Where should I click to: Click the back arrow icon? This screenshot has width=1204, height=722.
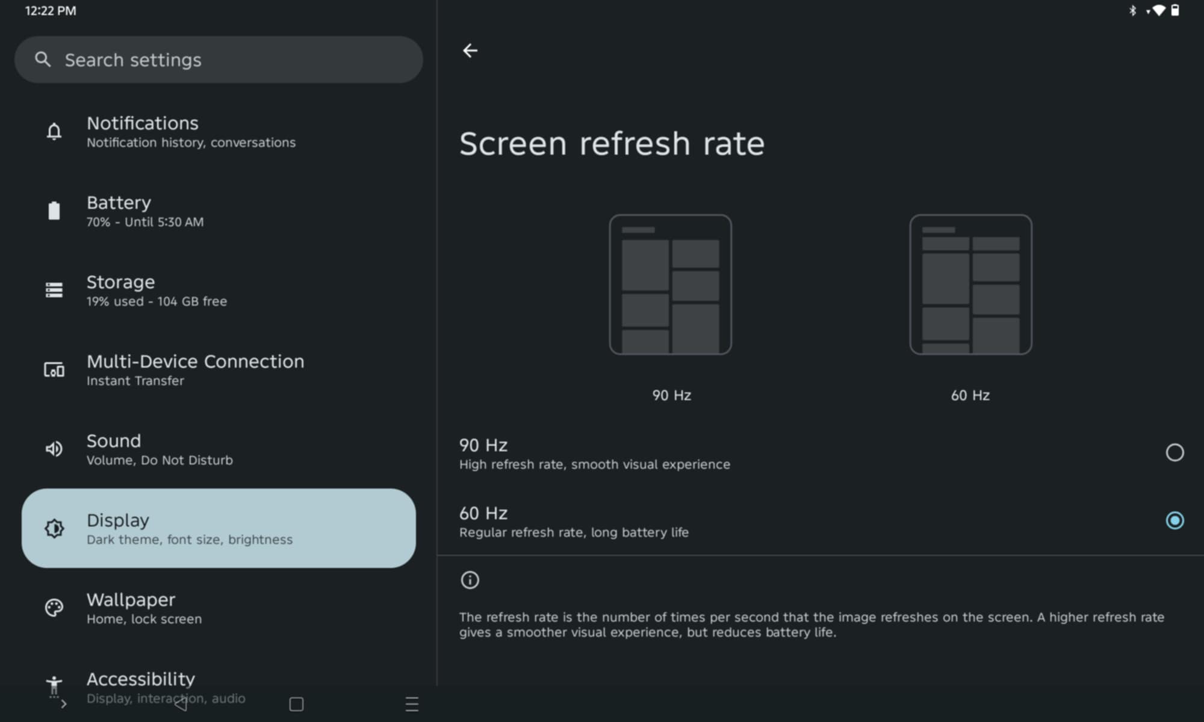tap(470, 51)
